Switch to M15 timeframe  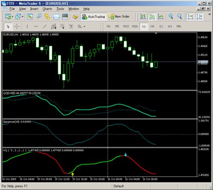click(126, 26)
